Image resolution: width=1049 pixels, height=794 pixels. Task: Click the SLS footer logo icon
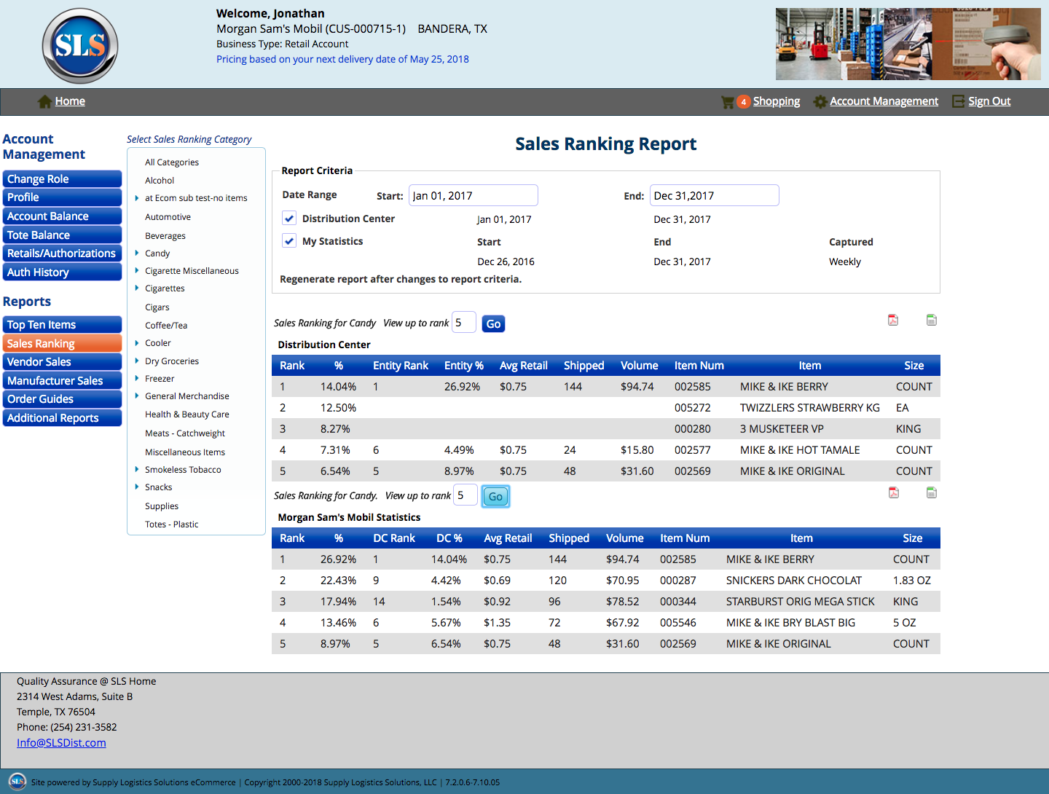tap(17, 782)
